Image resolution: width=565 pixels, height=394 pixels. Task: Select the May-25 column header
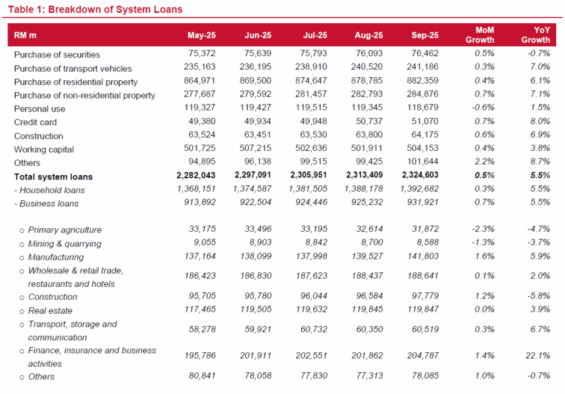(201, 36)
